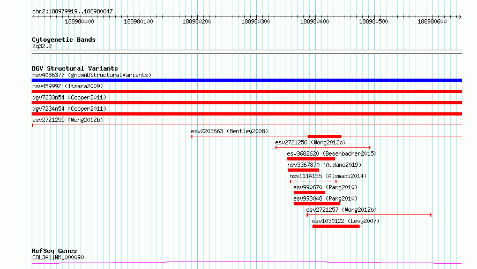Open the esv2203663 (Bentley2008) label
The image size is (477, 269).
229,131
